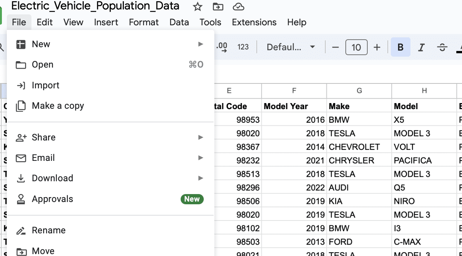Click the Share person-plus icon
Viewport: 462px width, 256px height.
pos(21,137)
